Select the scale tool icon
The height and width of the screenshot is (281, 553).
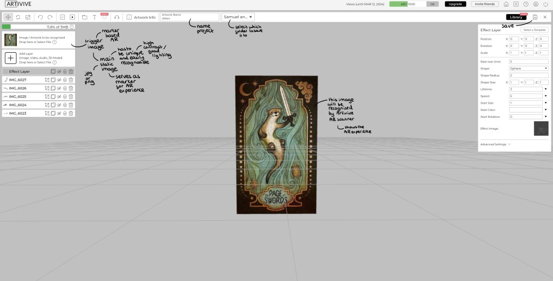(x=28, y=17)
